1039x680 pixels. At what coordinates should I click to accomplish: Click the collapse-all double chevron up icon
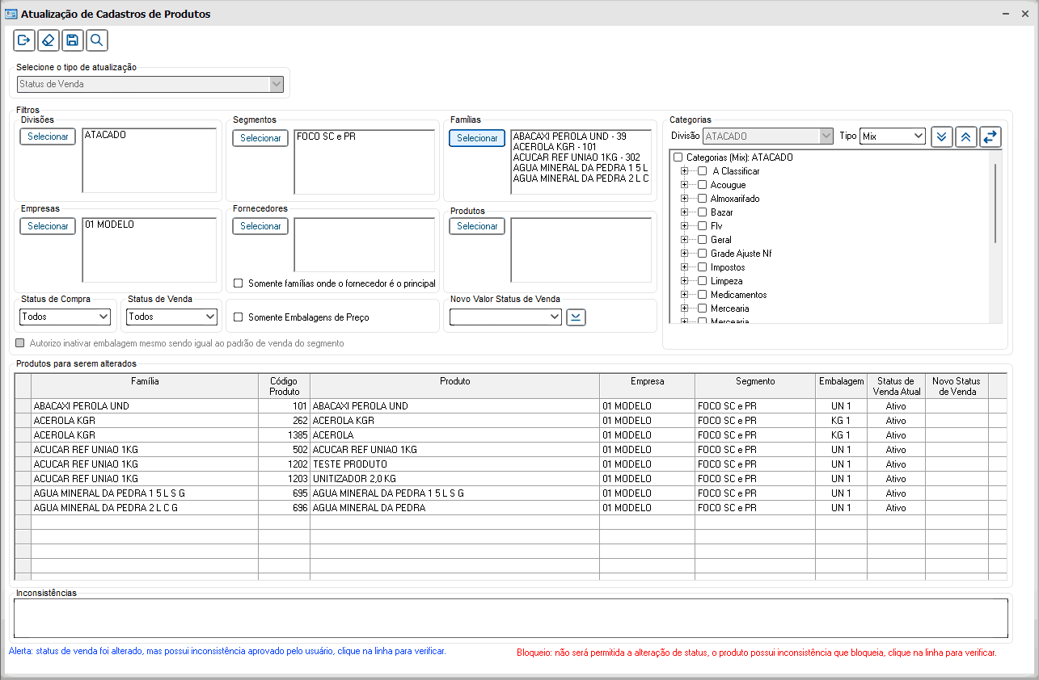[966, 136]
